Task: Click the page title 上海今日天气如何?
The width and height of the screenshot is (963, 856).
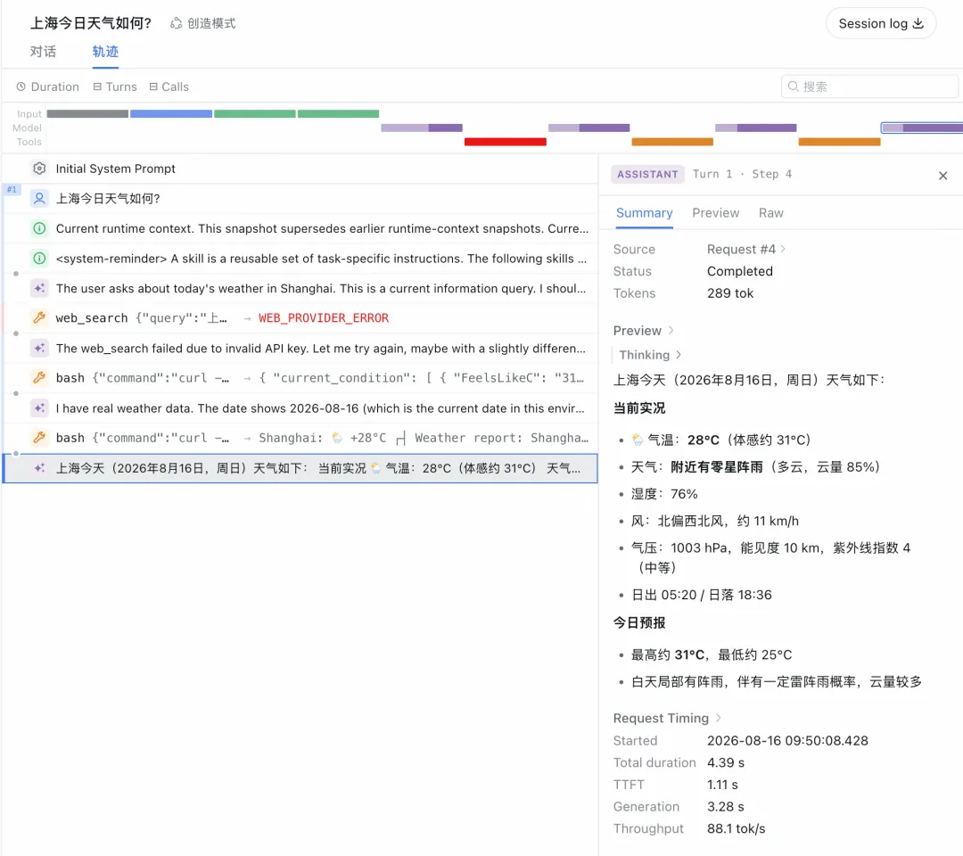Action: (x=91, y=23)
